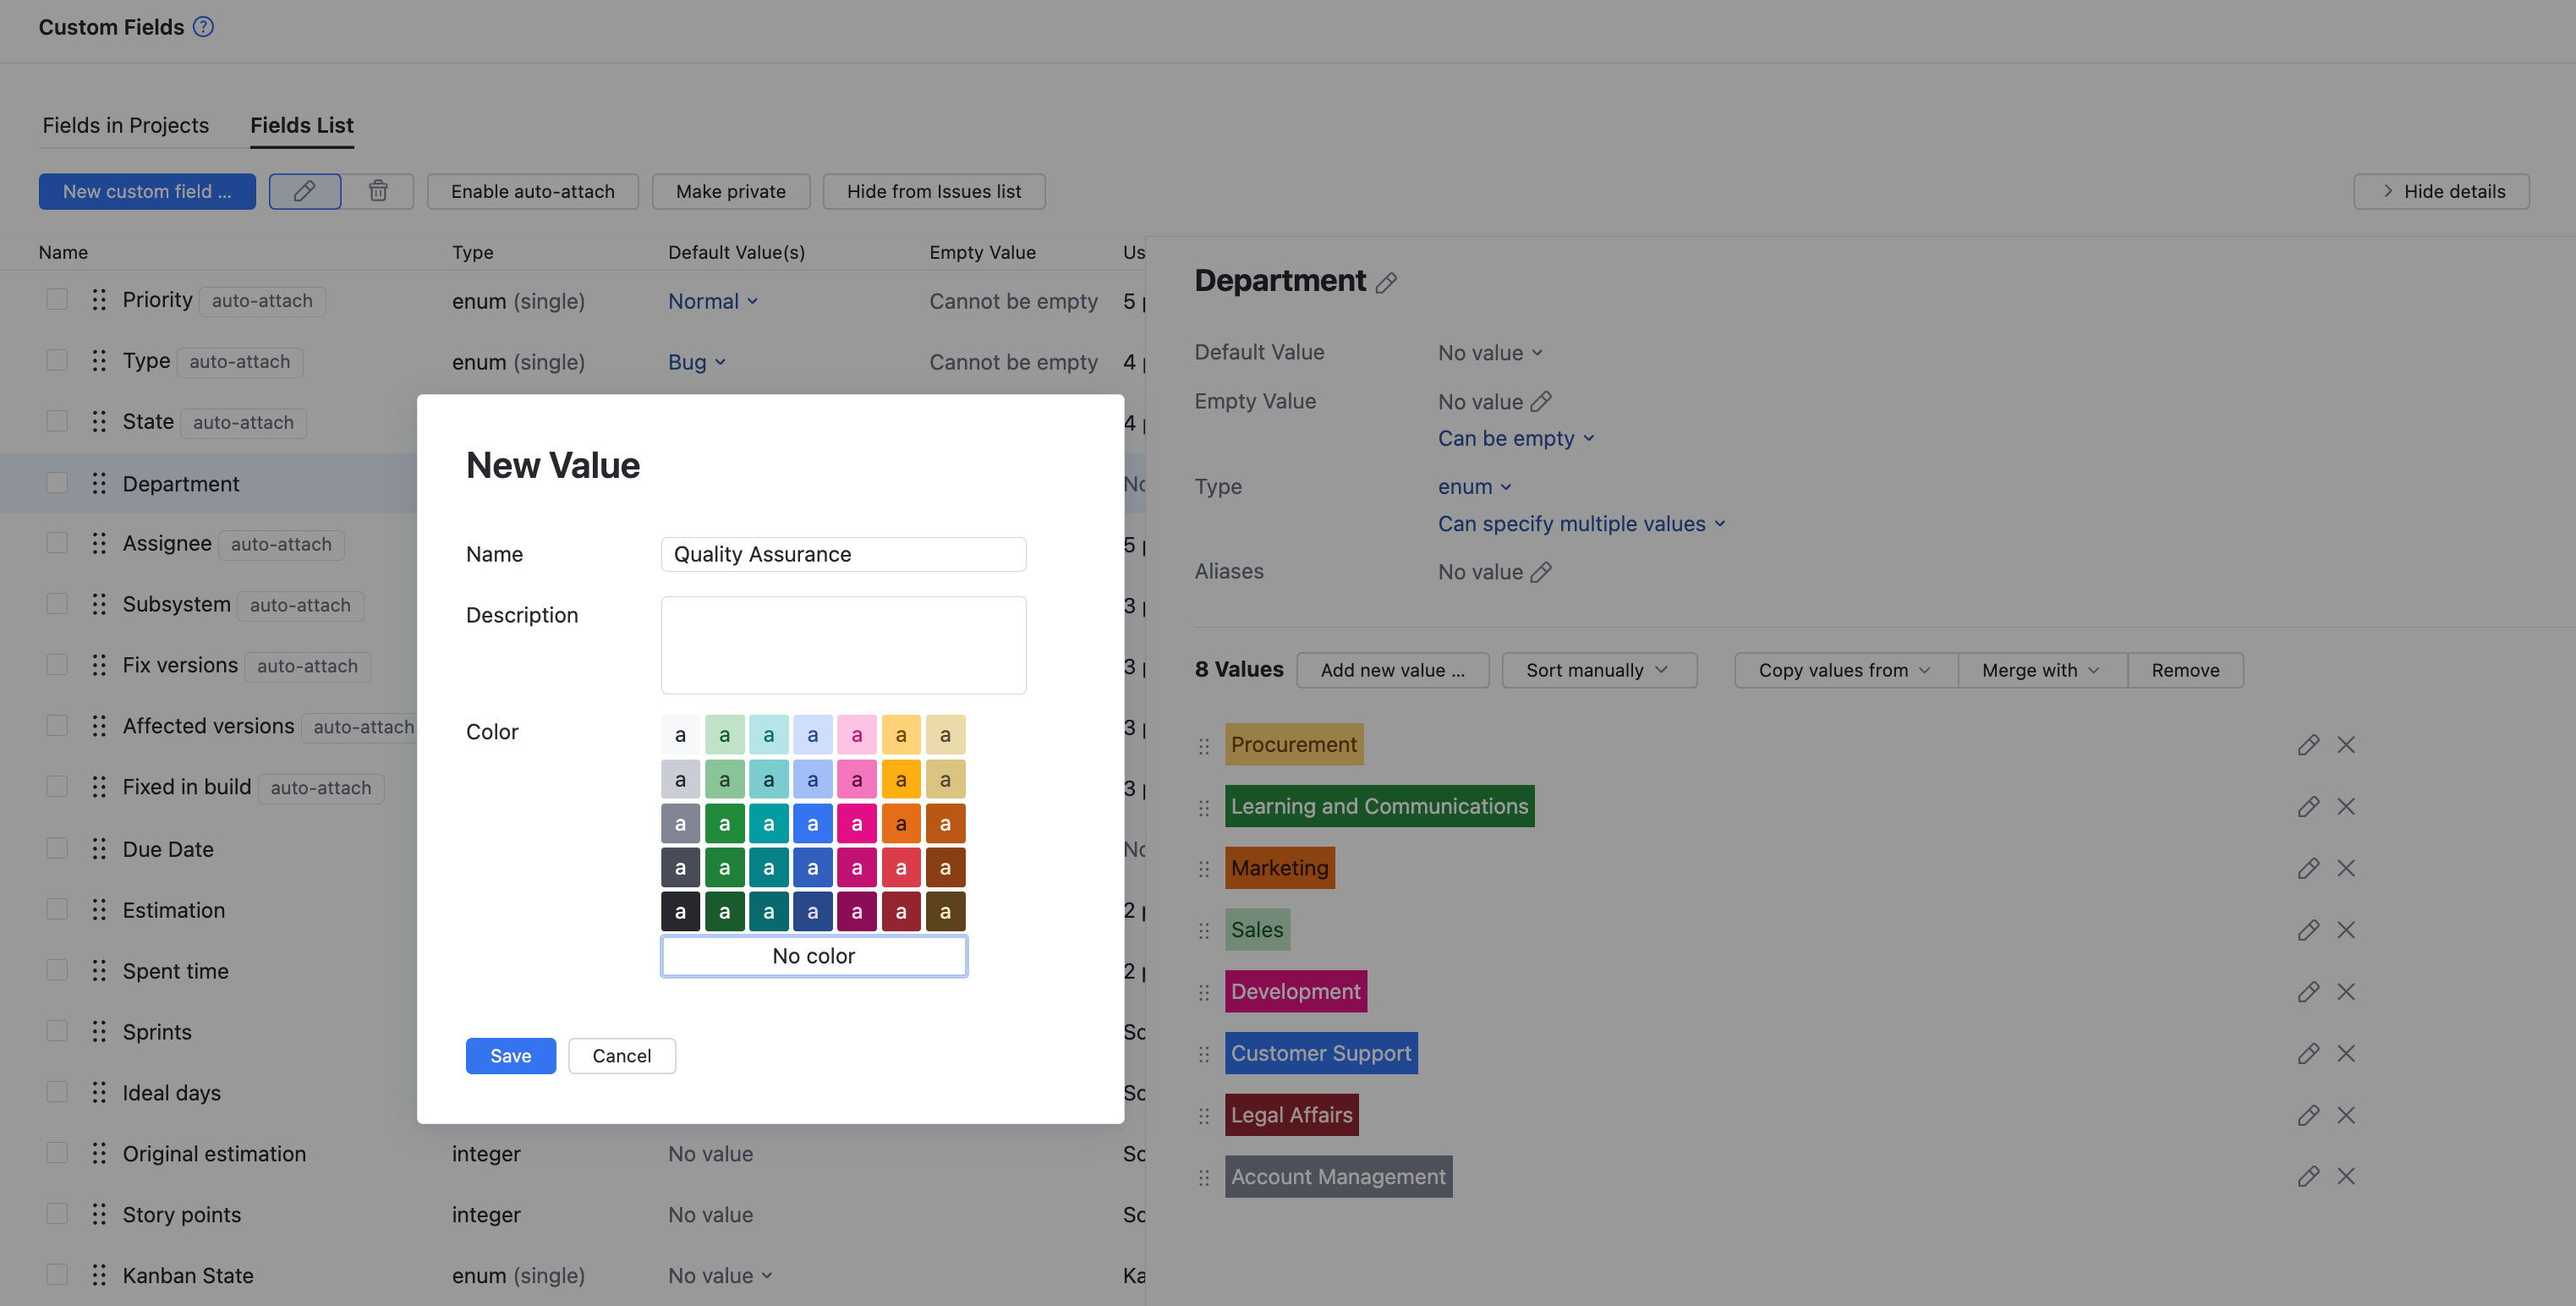This screenshot has height=1306, width=2576.
Task: Click the Save button in dialog
Action: (x=510, y=1056)
